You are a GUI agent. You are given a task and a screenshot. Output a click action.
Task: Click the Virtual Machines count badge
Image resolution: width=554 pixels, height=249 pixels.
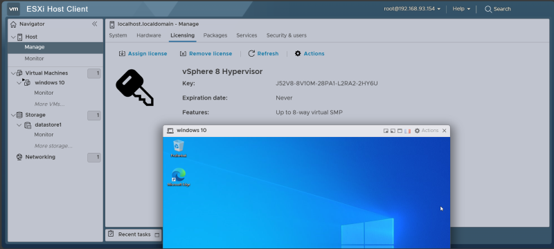pyautogui.click(x=94, y=73)
